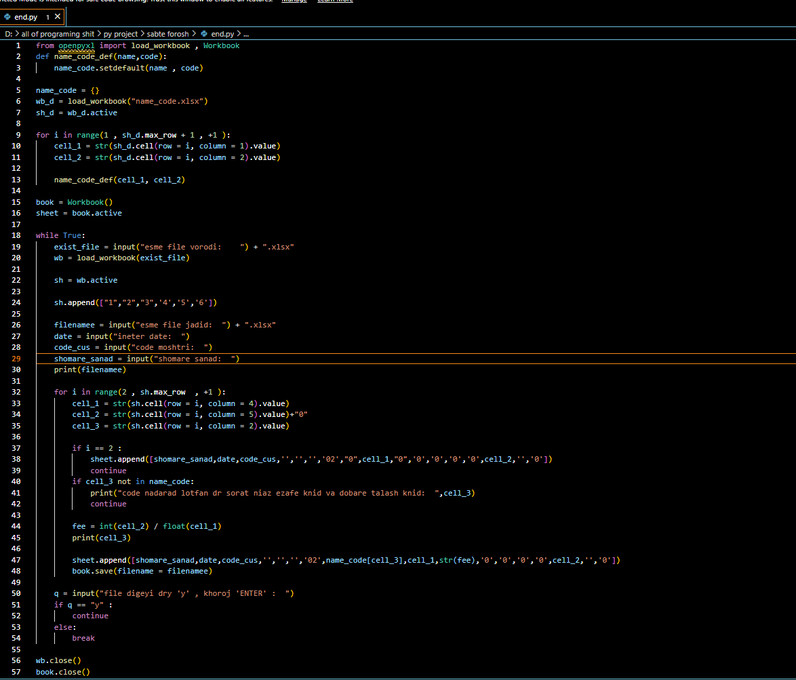Switch to the end.py editor tab

pyautogui.click(x=32, y=17)
